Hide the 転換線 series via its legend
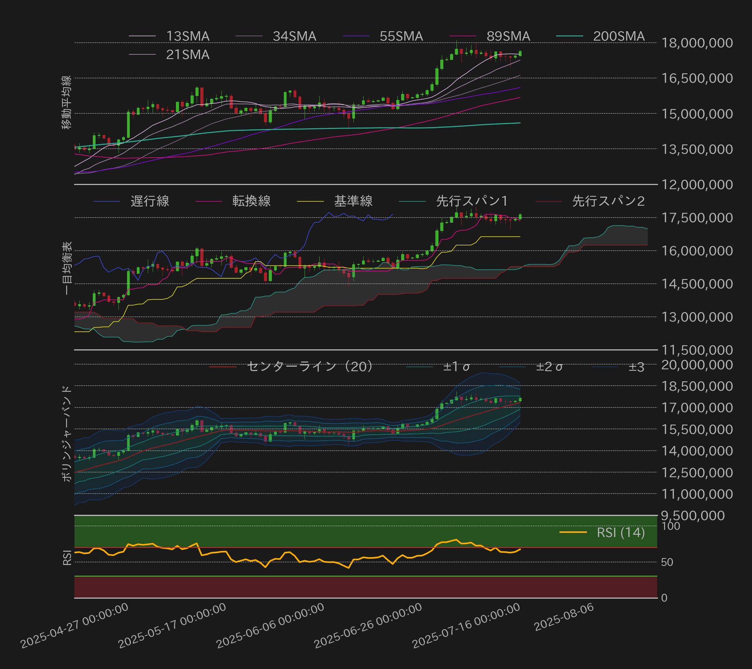This screenshot has height=669, width=752. (x=209, y=202)
